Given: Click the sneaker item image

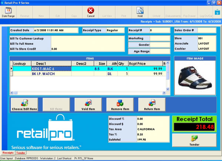Looking at the screenshot, I should [195, 78].
